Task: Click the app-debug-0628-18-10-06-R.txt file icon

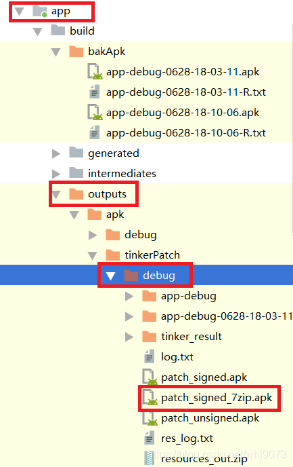Action: [95, 132]
